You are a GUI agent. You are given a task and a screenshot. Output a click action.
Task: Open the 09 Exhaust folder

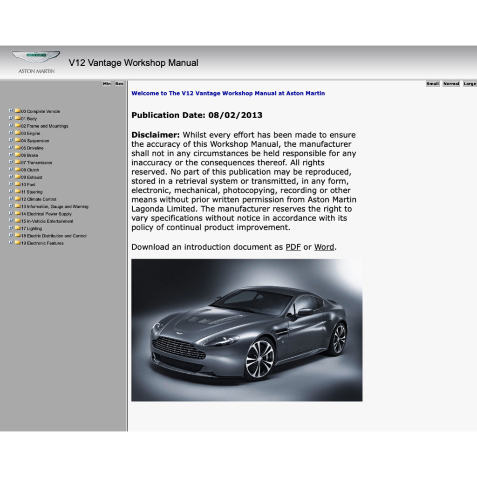click(18, 177)
